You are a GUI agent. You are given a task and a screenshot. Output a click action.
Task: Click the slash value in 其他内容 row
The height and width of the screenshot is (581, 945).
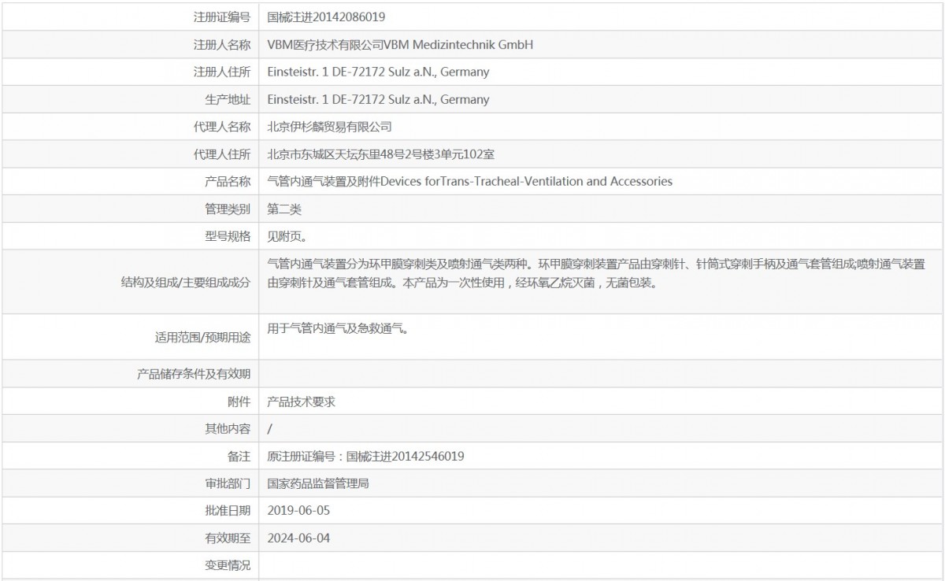click(270, 429)
